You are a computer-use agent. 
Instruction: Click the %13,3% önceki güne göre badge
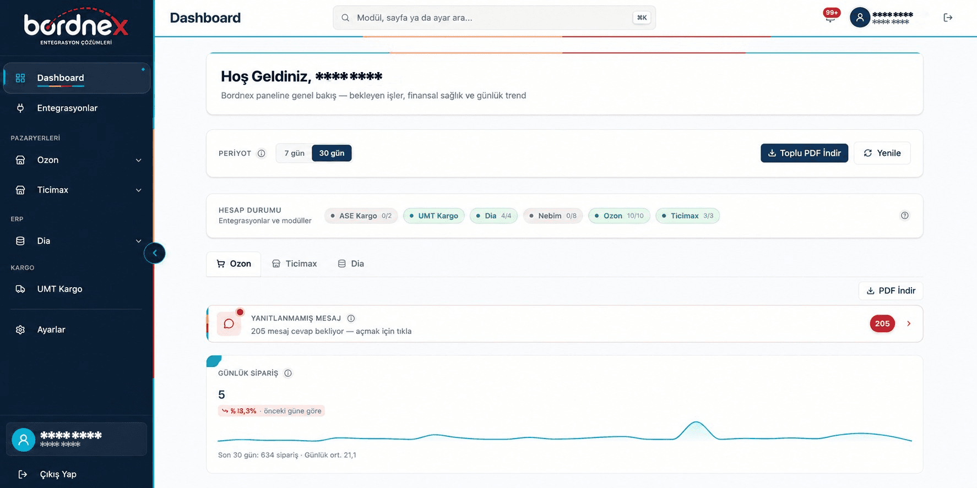pyautogui.click(x=272, y=411)
